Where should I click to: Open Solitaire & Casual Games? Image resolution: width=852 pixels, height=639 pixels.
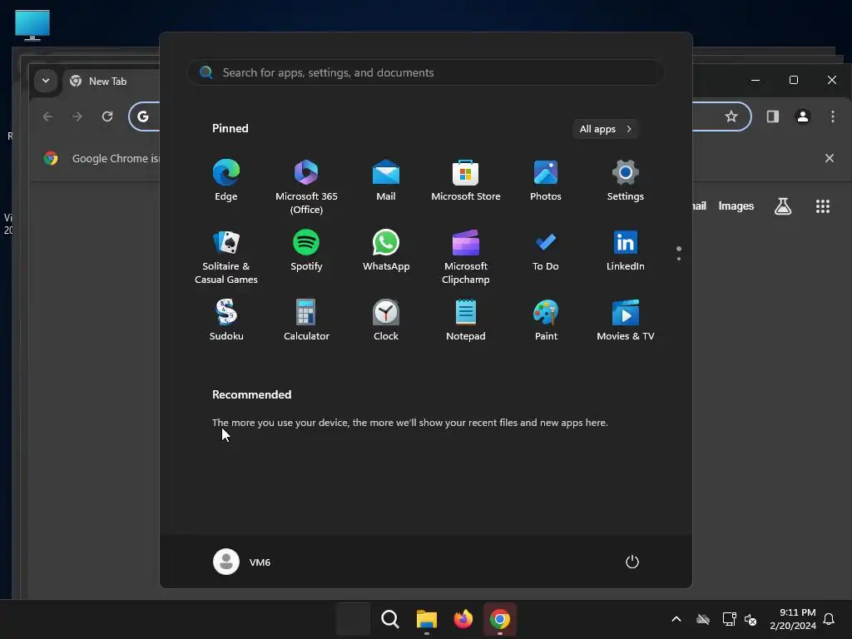(x=226, y=257)
